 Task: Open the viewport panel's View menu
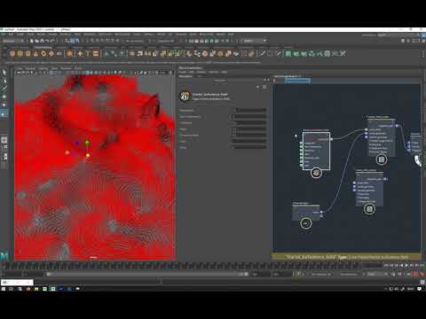pos(19,68)
